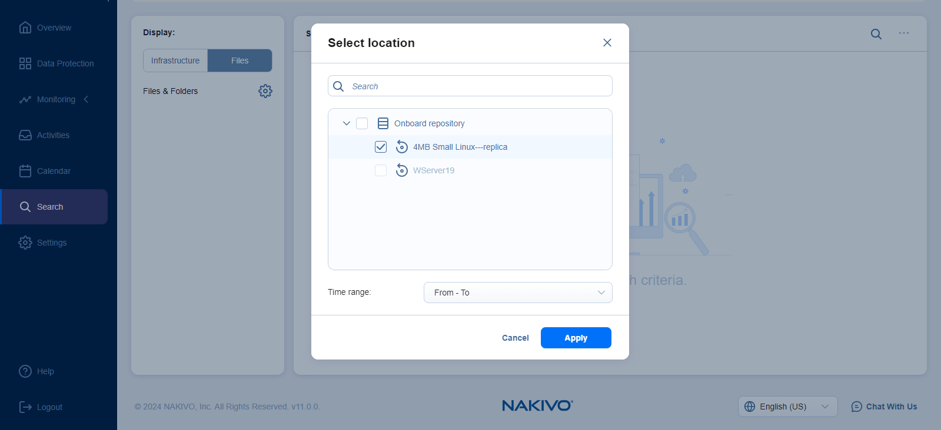The image size is (941, 430).
Task: Click Cancel in the dialog
Action: (x=515, y=338)
